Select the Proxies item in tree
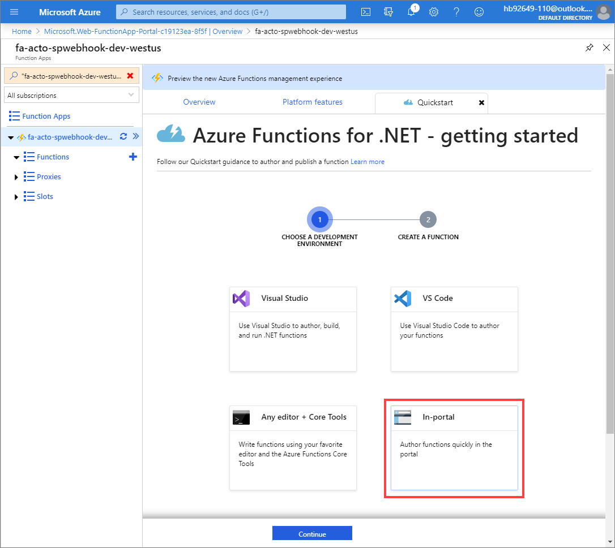Image resolution: width=615 pixels, height=548 pixels. pyautogui.click(x=49, y=176)
